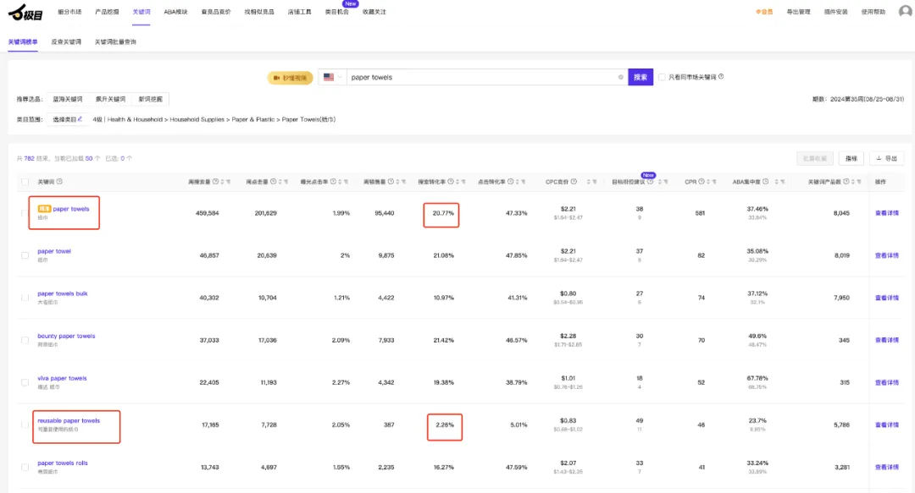The width and height of the screenshot is (915, 493).
Task: Enable the 只看同市场关键词 checkbox
Action: pyautogui.click(x=662, y=77)
